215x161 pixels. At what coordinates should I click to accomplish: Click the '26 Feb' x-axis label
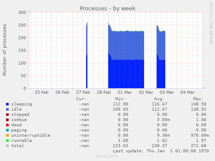pyautogui.click(x=62, y=92)
